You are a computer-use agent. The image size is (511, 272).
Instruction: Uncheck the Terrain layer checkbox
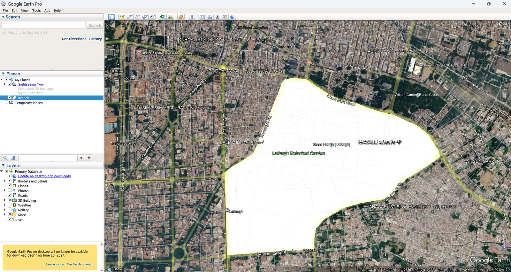pos(10,219)
